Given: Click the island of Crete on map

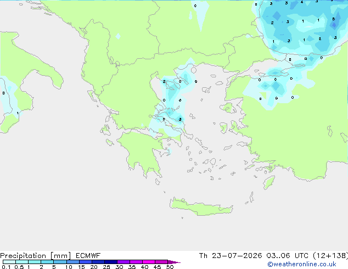Looking at the screenshot, I should [x=201, y=207].
